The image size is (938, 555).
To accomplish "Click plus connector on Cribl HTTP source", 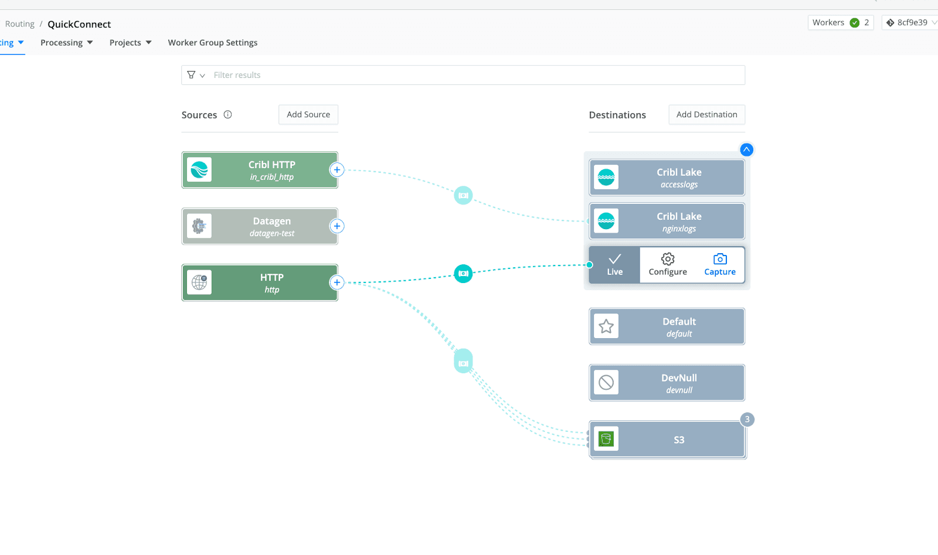I will pos(337,170).
